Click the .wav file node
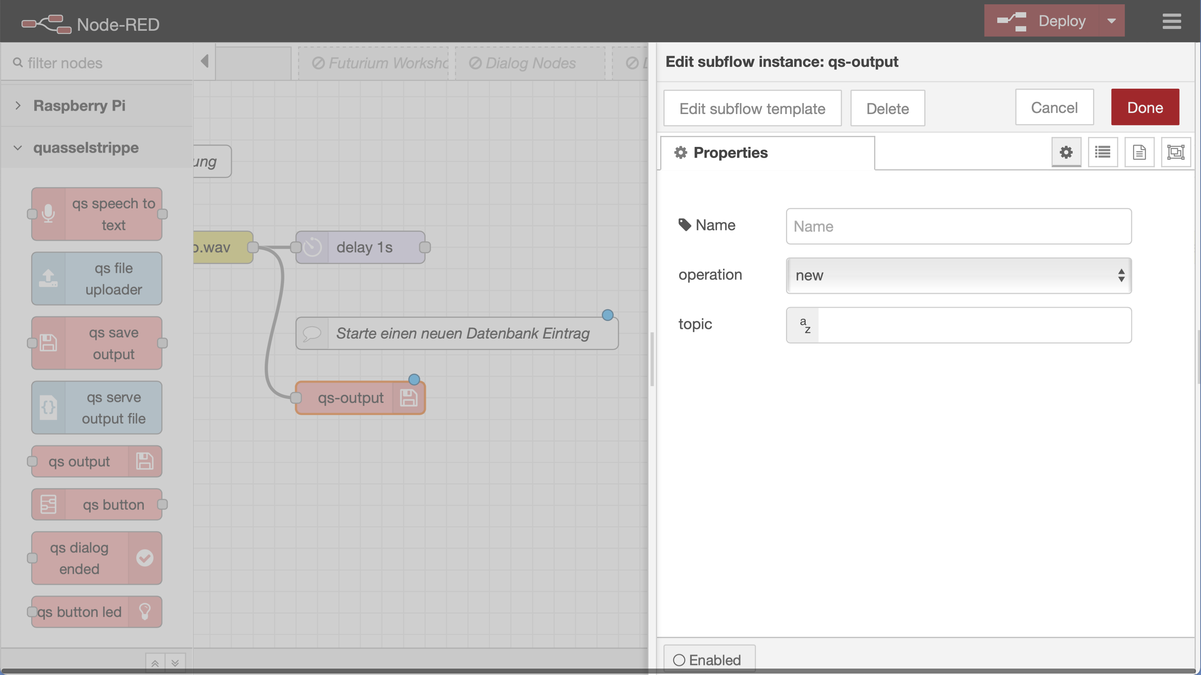This screenshot has height=675, width=1201. (x=223, y=247)
